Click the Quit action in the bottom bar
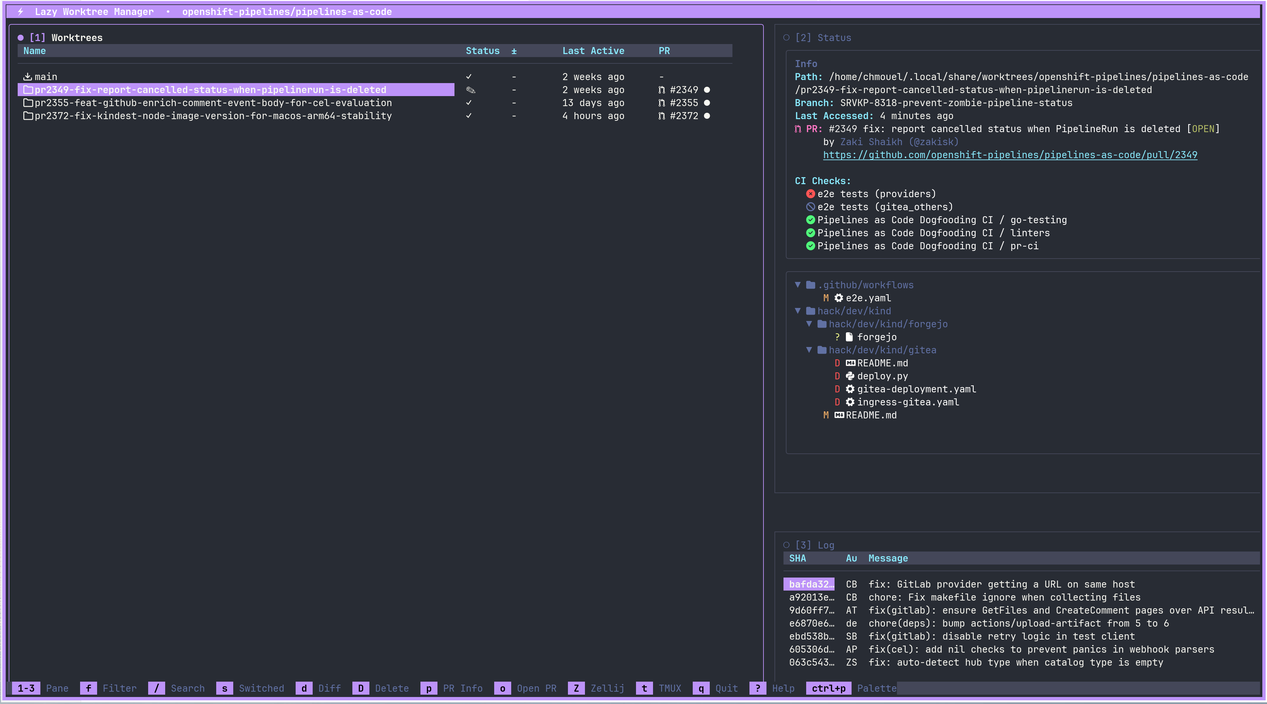 coord(726,688)
